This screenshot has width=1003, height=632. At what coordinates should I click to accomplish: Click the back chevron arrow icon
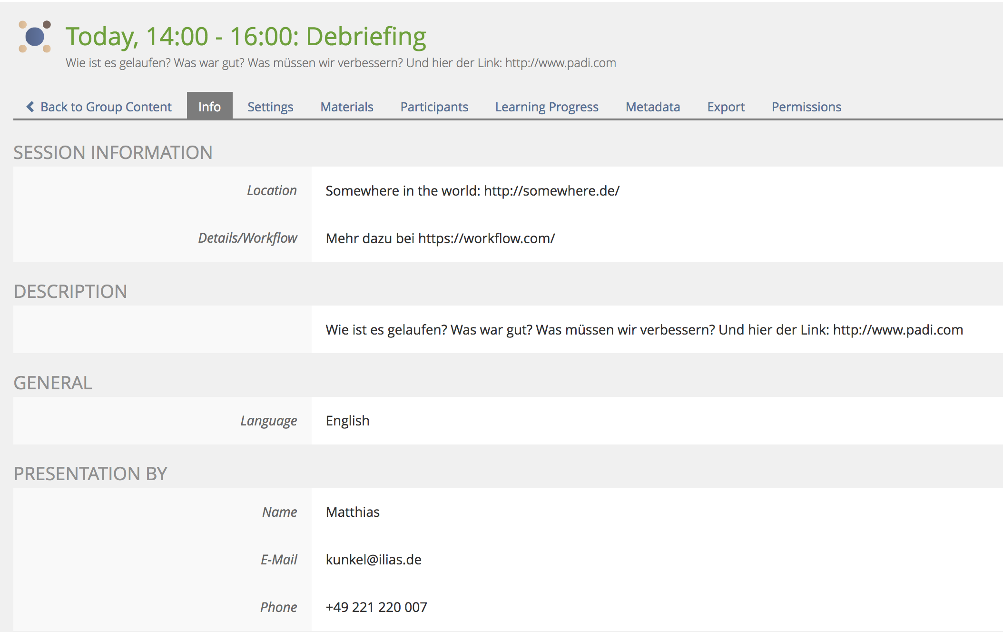[30, 107]
